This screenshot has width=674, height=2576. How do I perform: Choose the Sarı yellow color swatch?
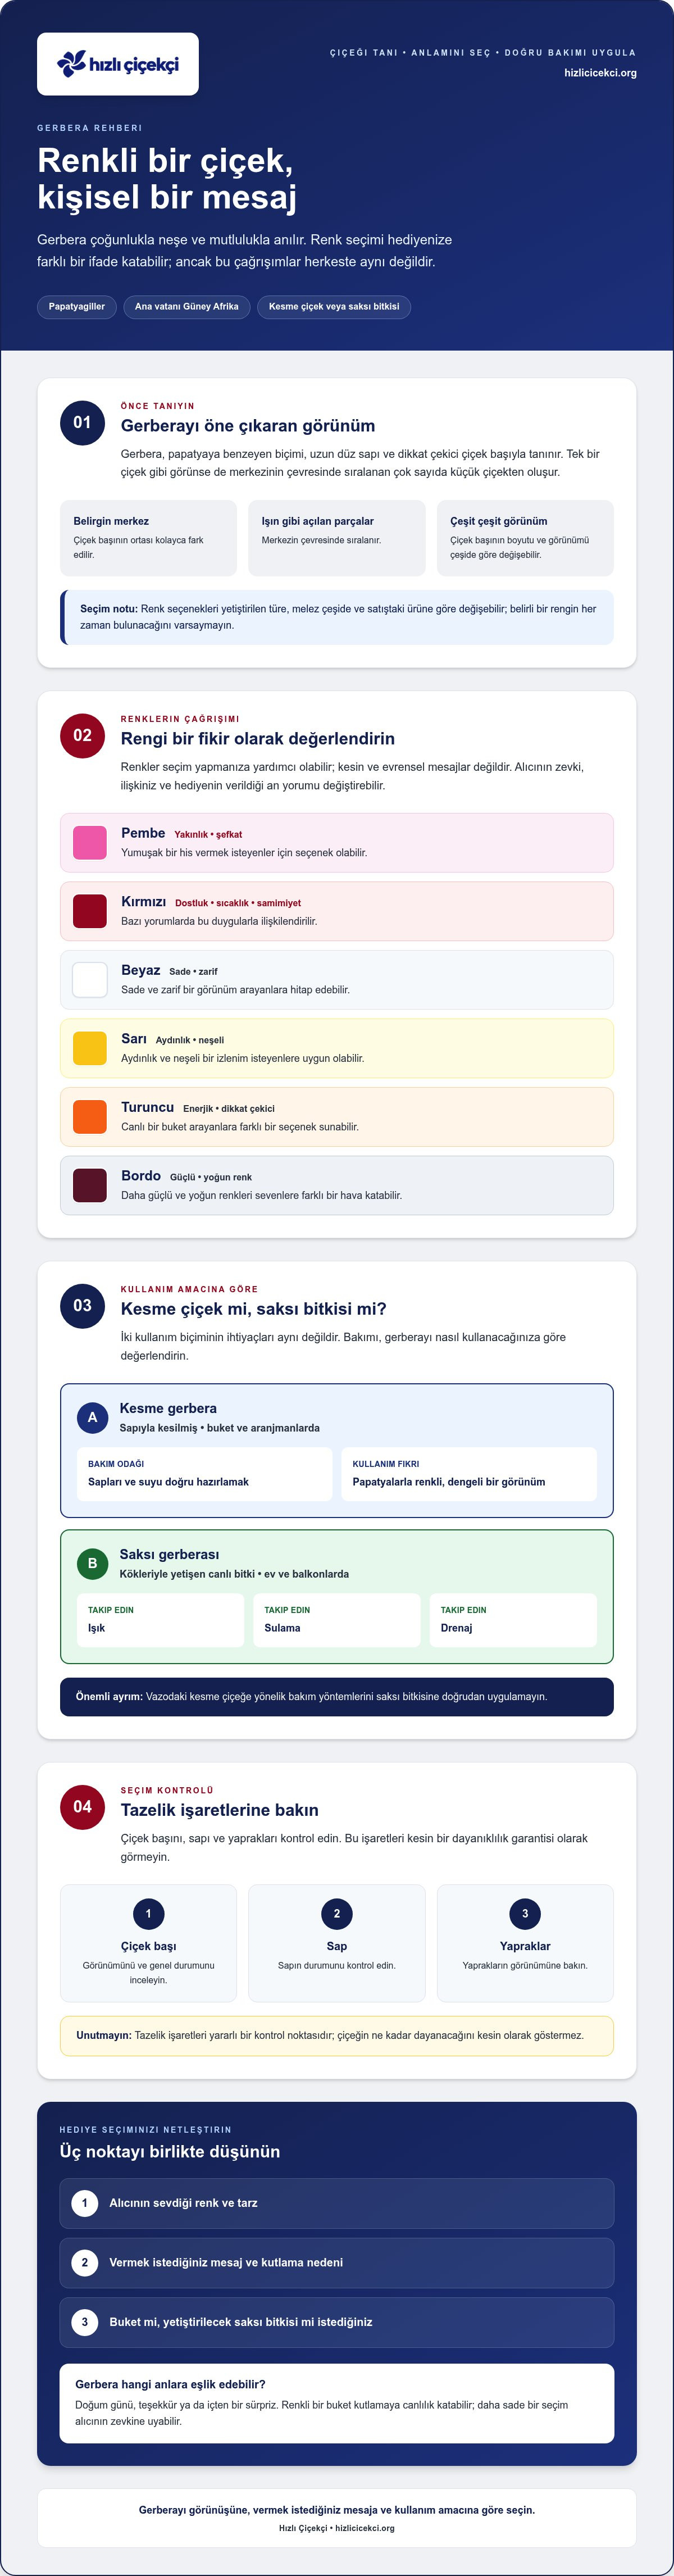tap(90, 1048)
